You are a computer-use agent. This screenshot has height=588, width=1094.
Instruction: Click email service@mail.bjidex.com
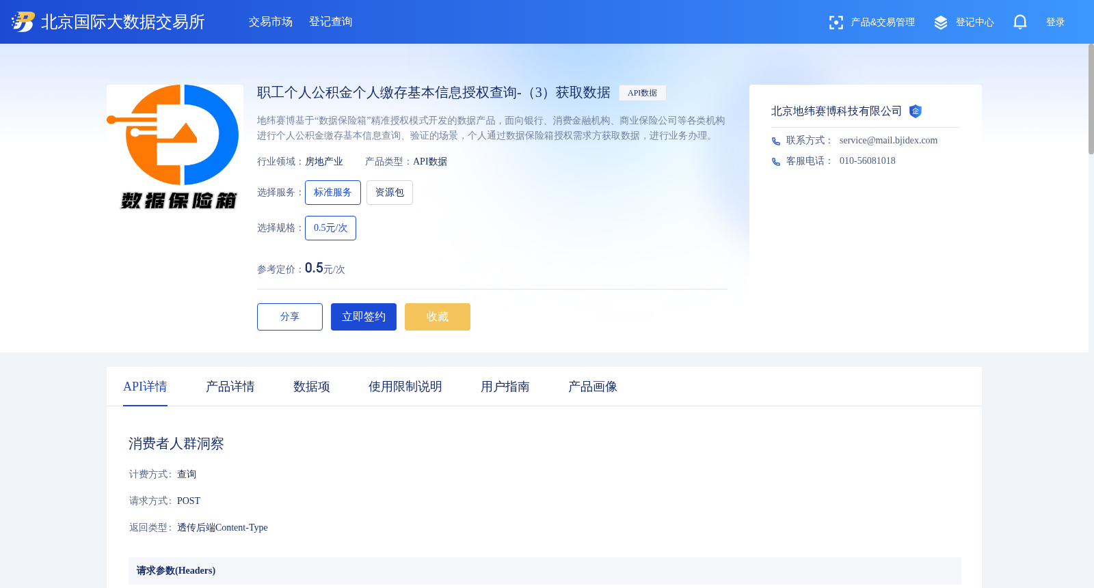point(889,141)
